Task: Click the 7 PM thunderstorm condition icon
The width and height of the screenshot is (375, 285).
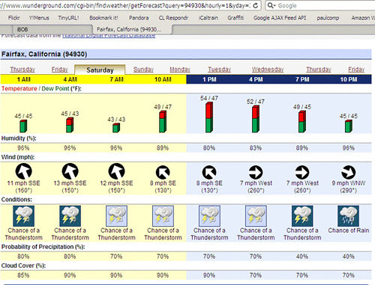Action: [302, 216]
